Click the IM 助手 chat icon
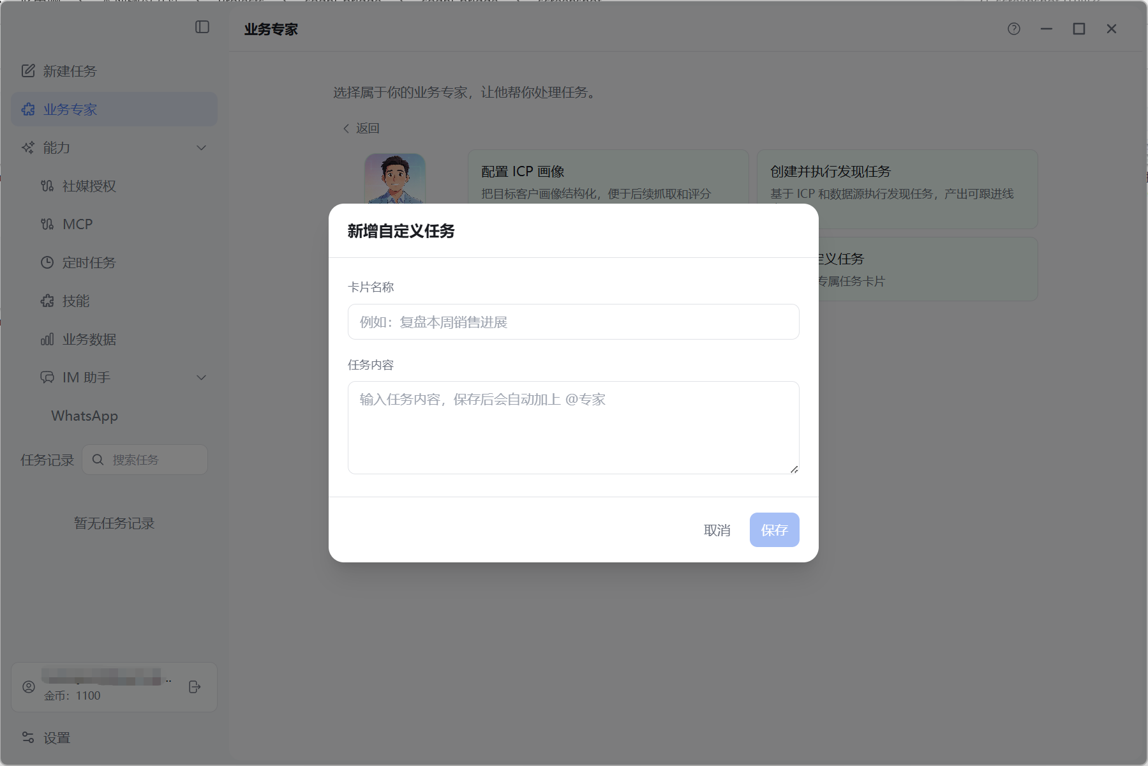 click(x=47, y=377)
